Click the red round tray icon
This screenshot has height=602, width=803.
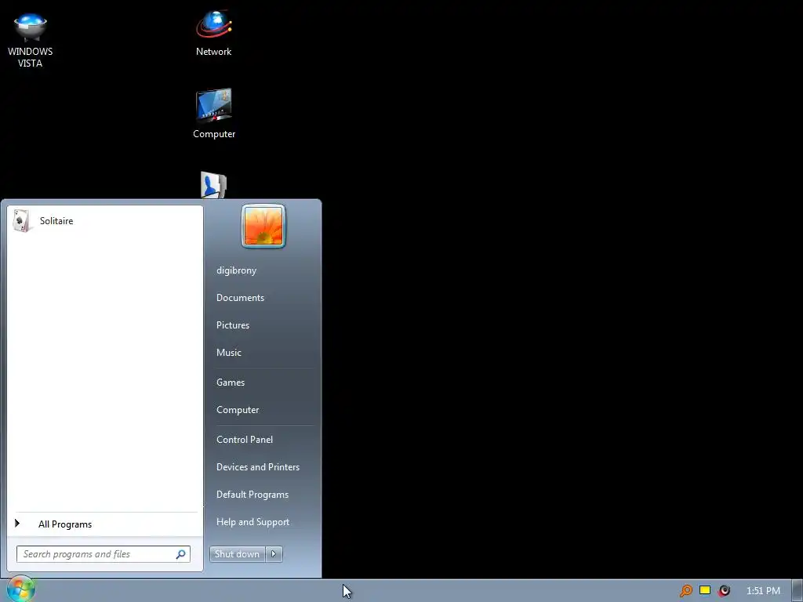click(724, 591)
